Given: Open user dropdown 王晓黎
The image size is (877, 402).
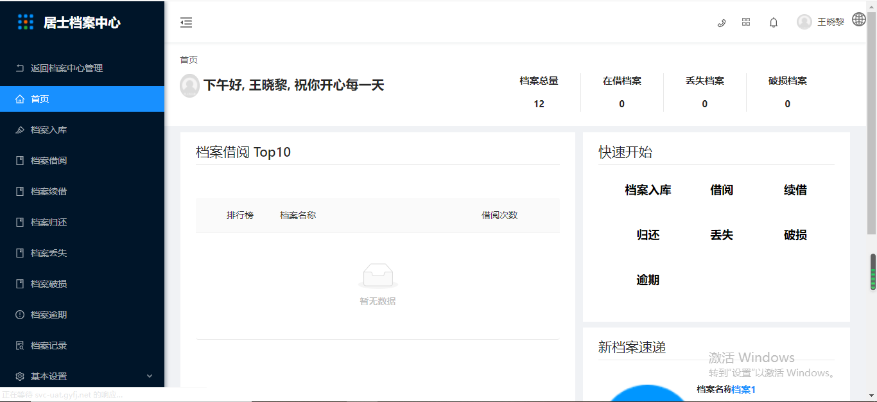Looking at the screenshot, I should pos(821,22).
